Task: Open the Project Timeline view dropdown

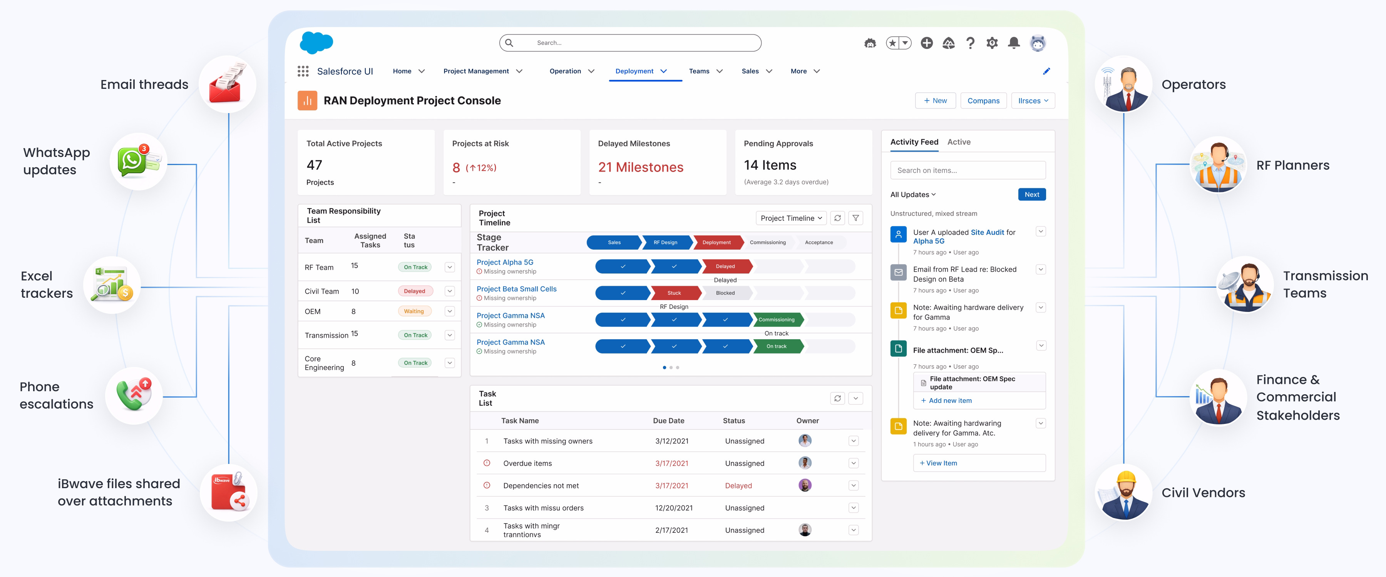Action: pyautogui.click(x=791, y=218)
